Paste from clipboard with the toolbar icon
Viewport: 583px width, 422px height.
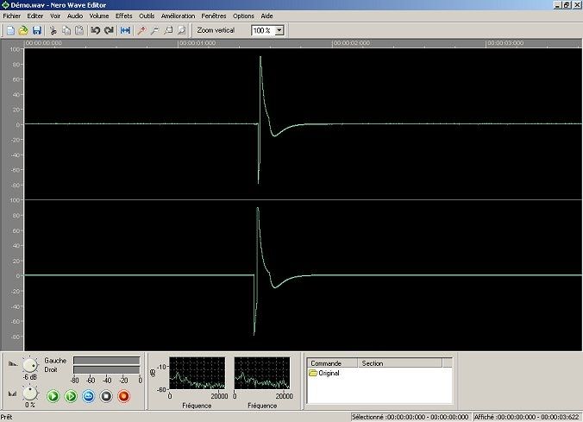79,30
